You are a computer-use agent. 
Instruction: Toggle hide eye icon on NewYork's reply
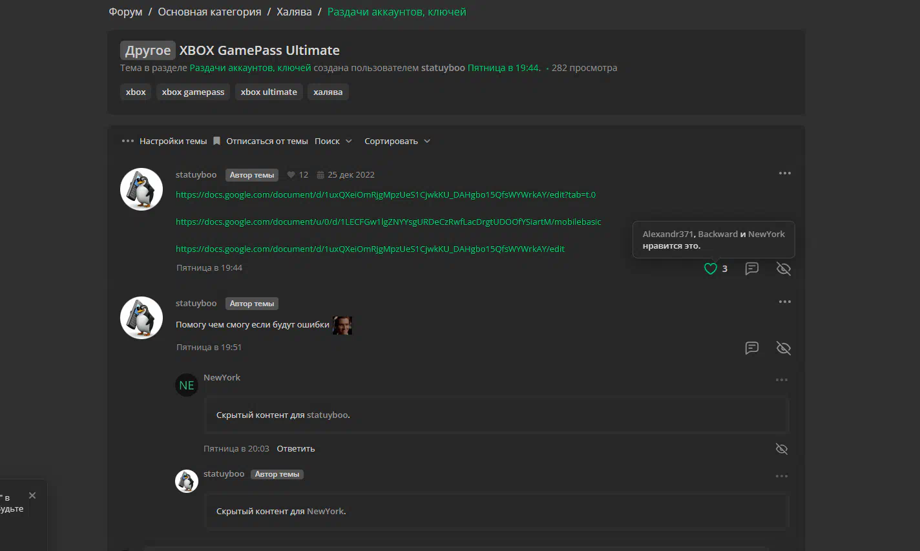(782, 449)
